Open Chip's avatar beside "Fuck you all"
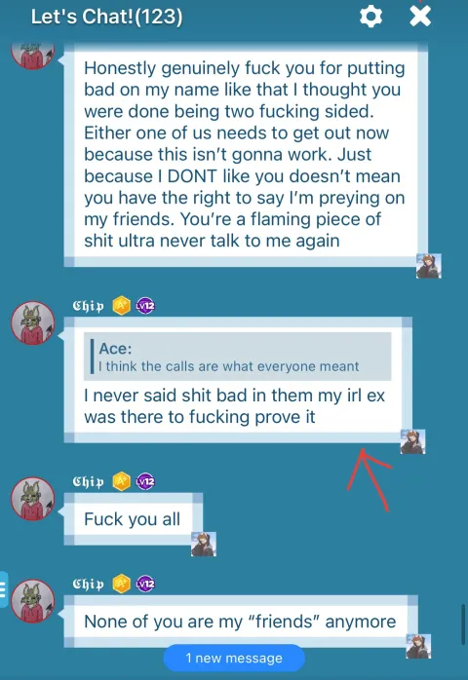Viewport: 468px width, 680px height. (x=33, y=499)
